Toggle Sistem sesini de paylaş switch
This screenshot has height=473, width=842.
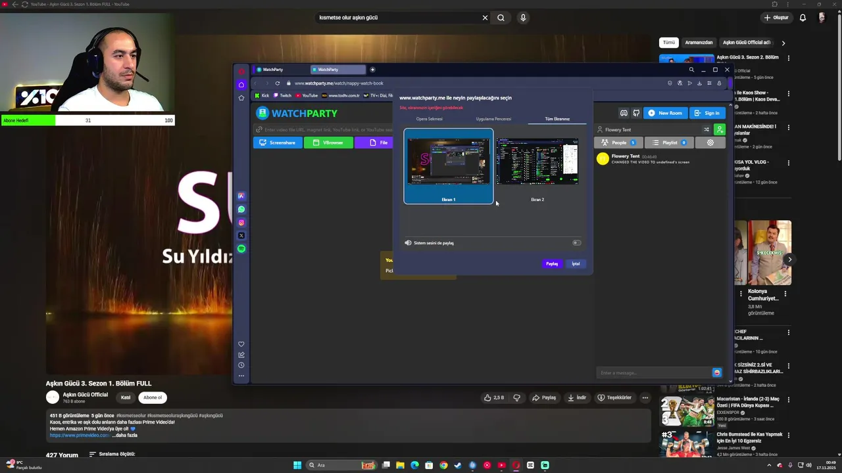(576, 243)
